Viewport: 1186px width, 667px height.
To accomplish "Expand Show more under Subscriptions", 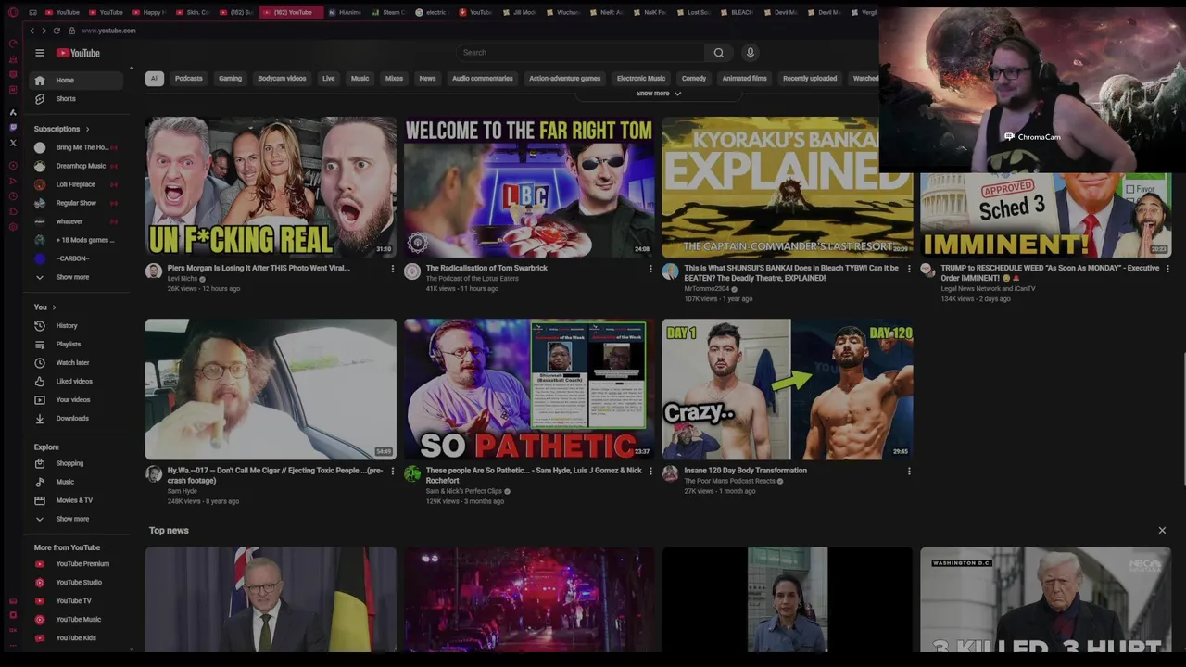I will 76,277.
